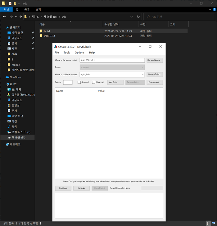Open OneDrive in the sidebar
Image resolution: width=217 pixels, height=226 pixels.
point(13,77)
